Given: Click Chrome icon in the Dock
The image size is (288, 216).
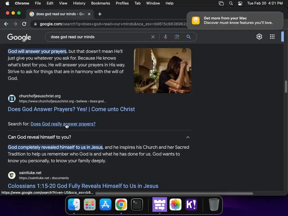Looking at the screenshot, I should 121,204.
